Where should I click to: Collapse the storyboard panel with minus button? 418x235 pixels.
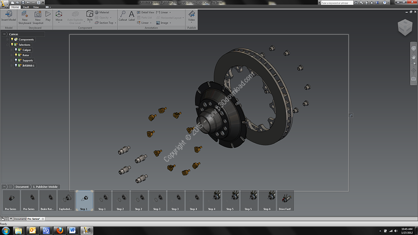coord(4,187)
